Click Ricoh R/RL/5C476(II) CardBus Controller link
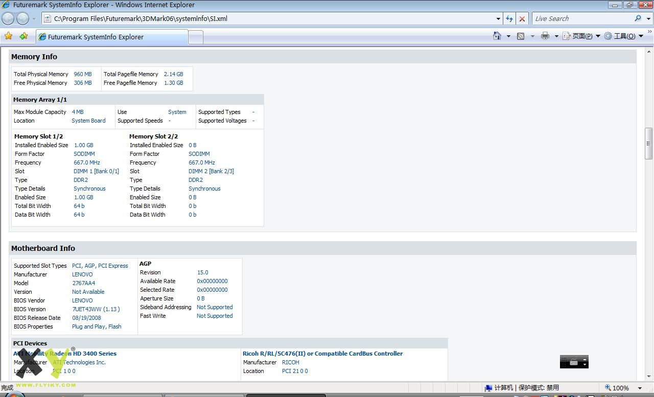 [322, 354]
